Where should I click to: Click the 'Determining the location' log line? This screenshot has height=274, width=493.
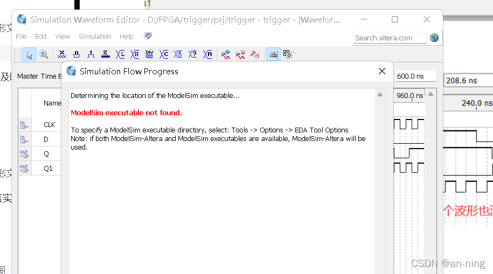click(155, 95)
